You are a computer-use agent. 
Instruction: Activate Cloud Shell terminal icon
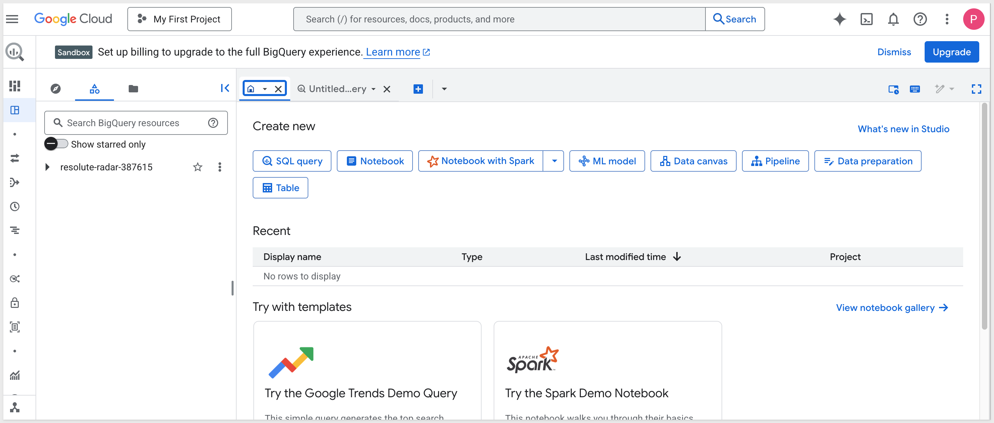tap(866, 19)
